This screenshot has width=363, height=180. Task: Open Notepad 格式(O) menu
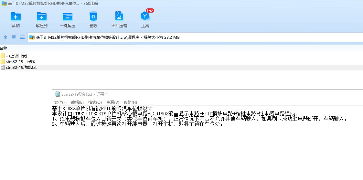(x=95, y=102)
